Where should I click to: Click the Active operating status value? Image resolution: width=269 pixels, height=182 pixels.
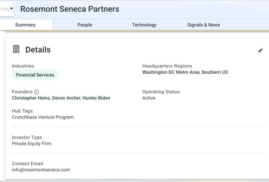[149, 98]
